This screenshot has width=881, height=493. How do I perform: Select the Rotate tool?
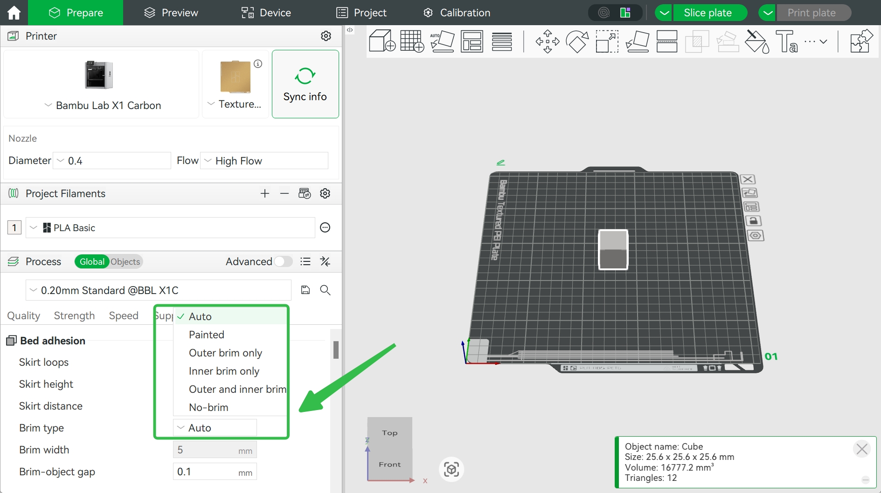click(577, 41)
